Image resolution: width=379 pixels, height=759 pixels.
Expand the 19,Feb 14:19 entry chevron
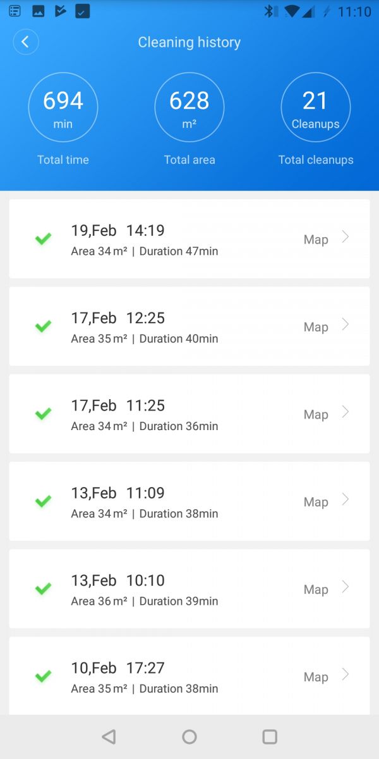coord(346,237)
